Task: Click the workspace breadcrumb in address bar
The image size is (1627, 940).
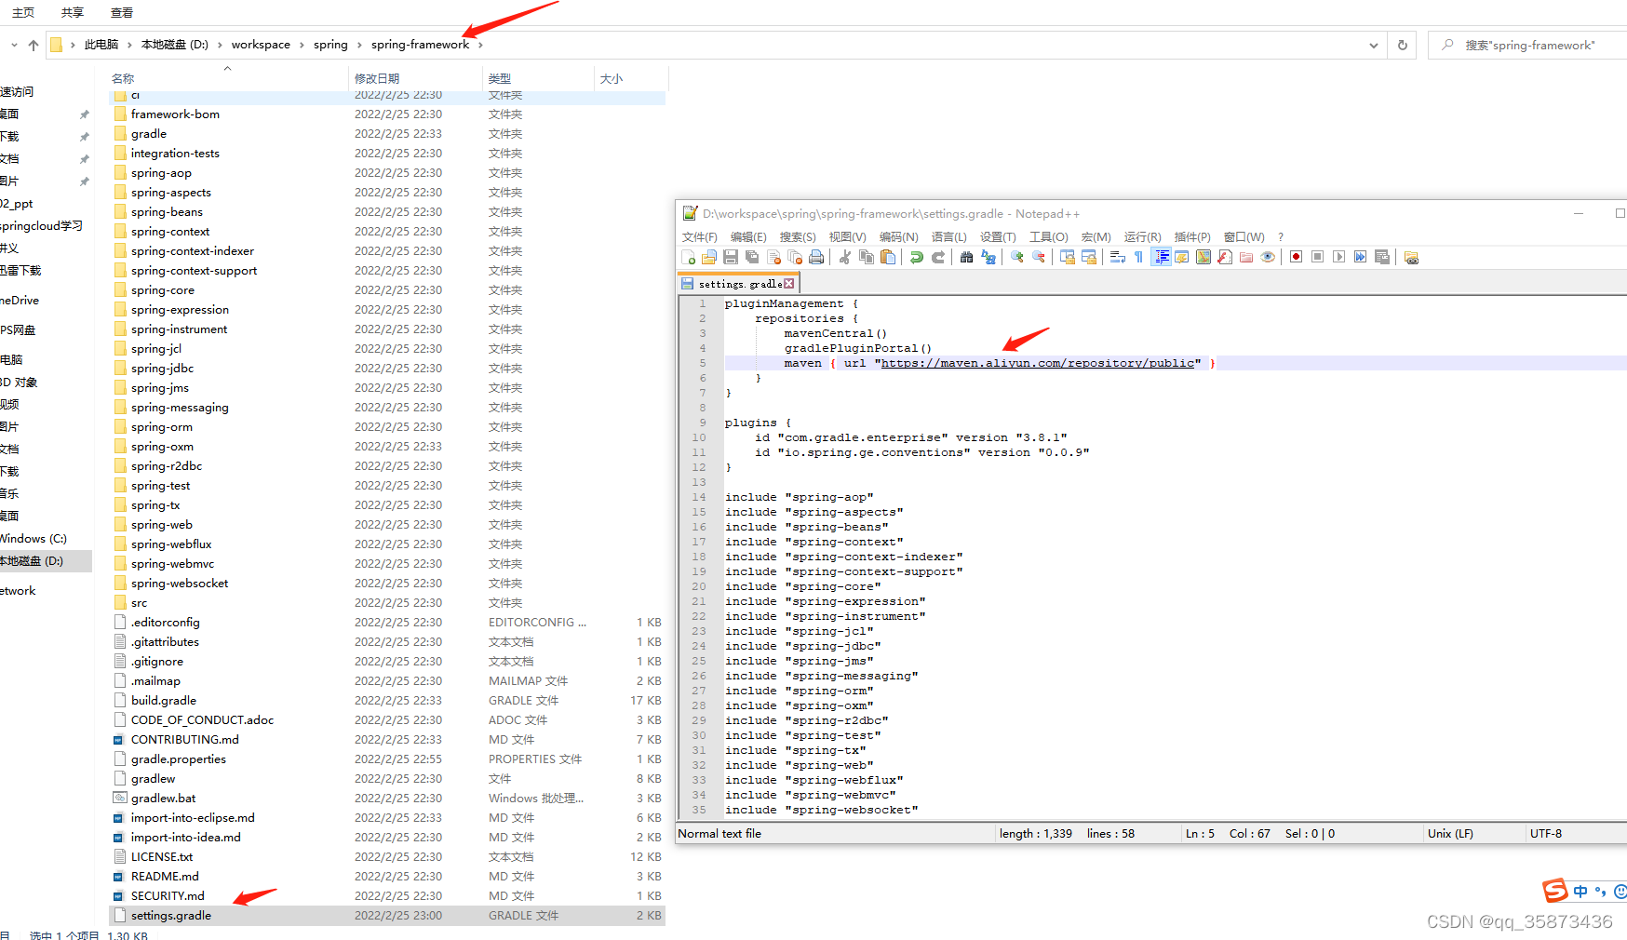Action: (261, 45)
